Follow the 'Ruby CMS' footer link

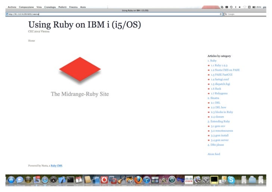click(x=56, y=166)
